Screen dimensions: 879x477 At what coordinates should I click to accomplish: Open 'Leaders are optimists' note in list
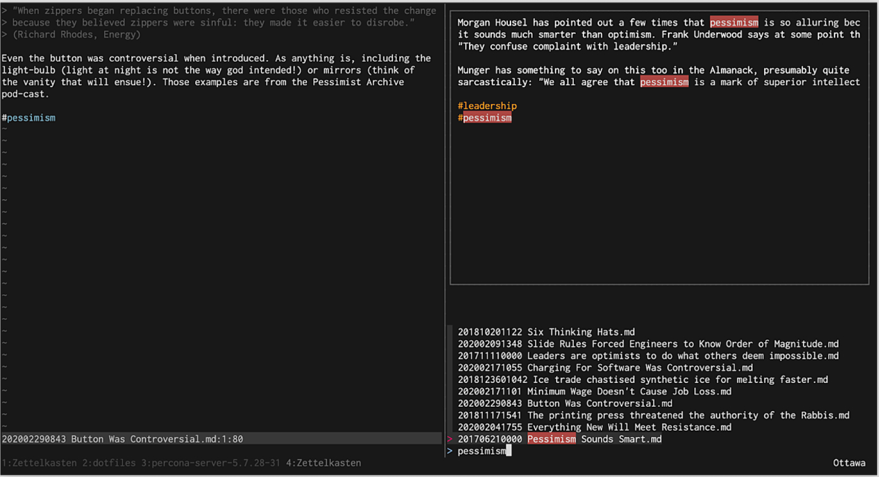pyautogui.click(x=648, y=356)
